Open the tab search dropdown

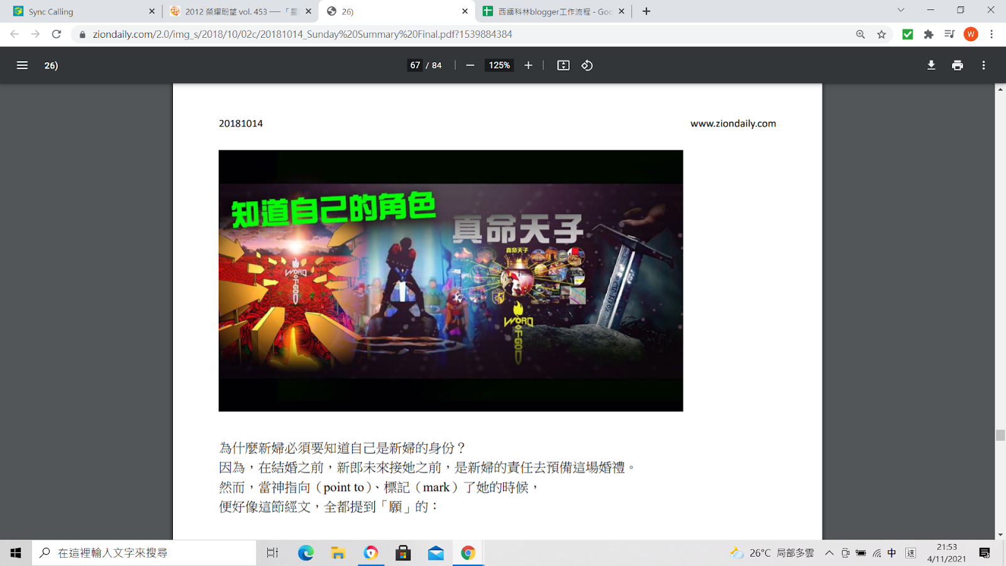(900, 10)
